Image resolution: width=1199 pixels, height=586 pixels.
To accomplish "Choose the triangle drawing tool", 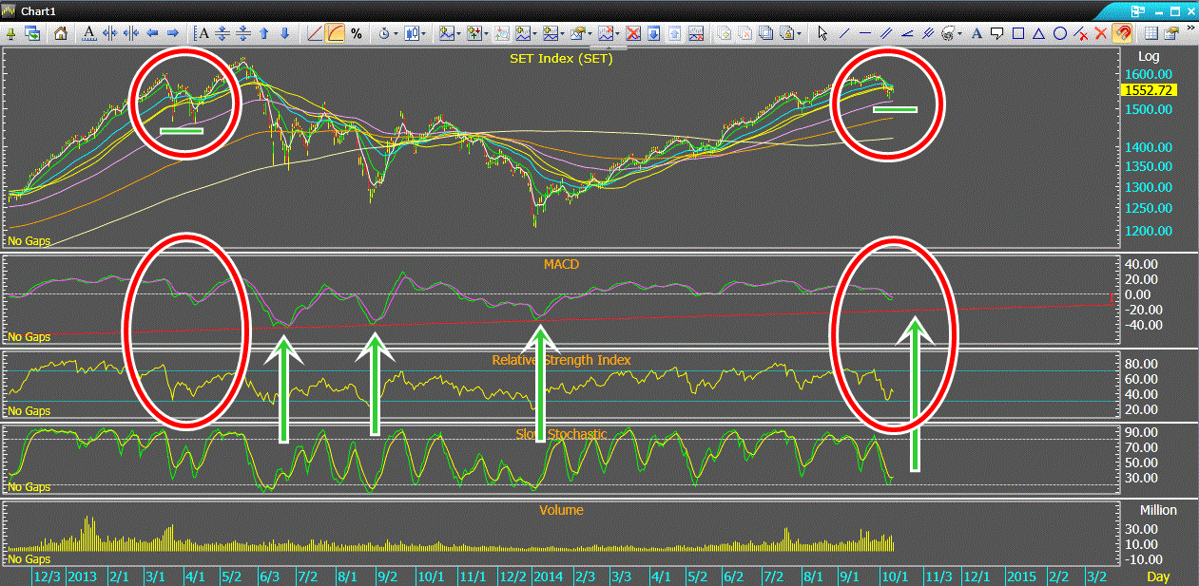I will point(1039,33).
